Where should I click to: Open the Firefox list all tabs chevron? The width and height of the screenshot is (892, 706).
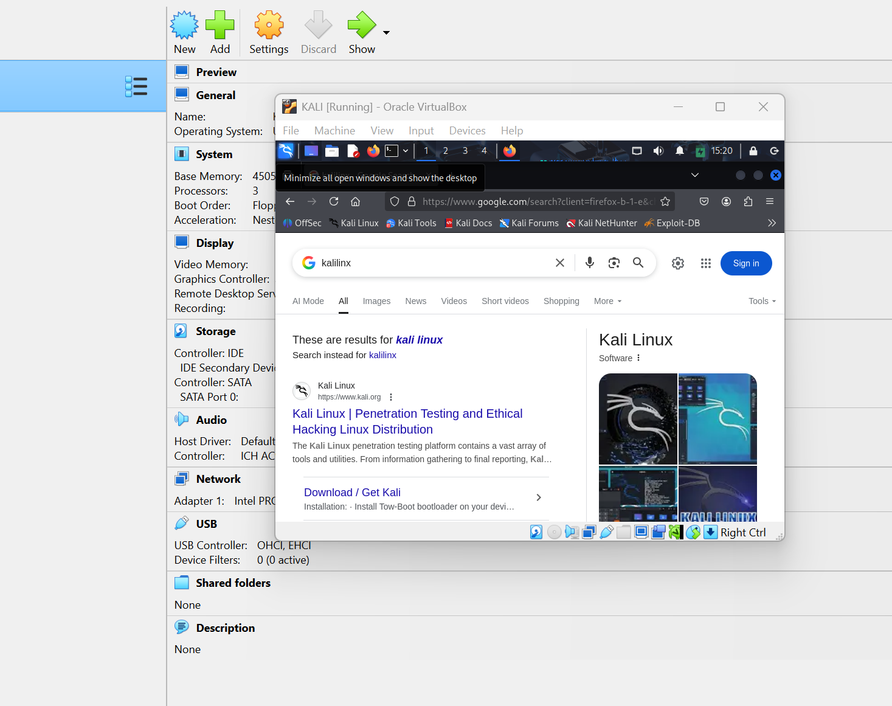pyautogui.click(x=695, y=175)
